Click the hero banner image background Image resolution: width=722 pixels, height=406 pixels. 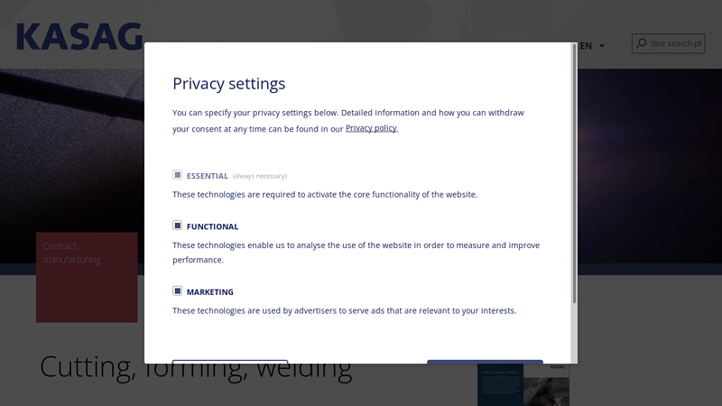tap(72, 153)
